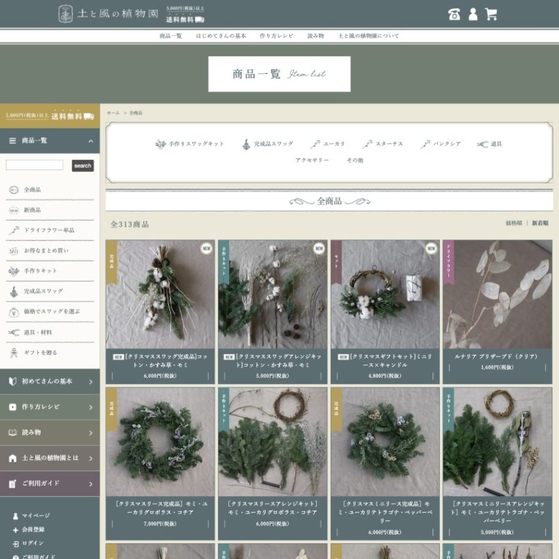The height and width of the screenshot is (559, 559).
Task: Click the yen 価格でスワッグを選ぶ icon
Action: coord(14,312)
